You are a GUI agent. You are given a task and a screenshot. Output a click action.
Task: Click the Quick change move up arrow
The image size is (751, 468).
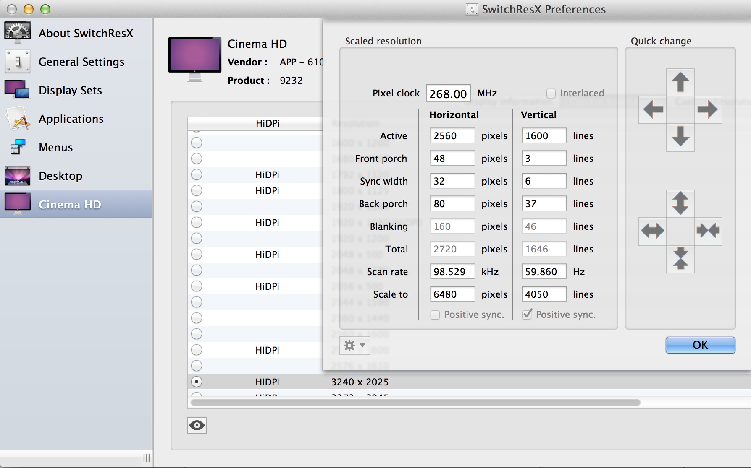pos(680,82)
